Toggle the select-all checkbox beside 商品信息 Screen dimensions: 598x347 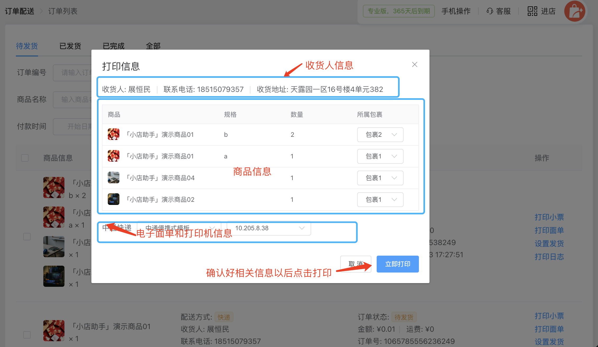(25, 158)
